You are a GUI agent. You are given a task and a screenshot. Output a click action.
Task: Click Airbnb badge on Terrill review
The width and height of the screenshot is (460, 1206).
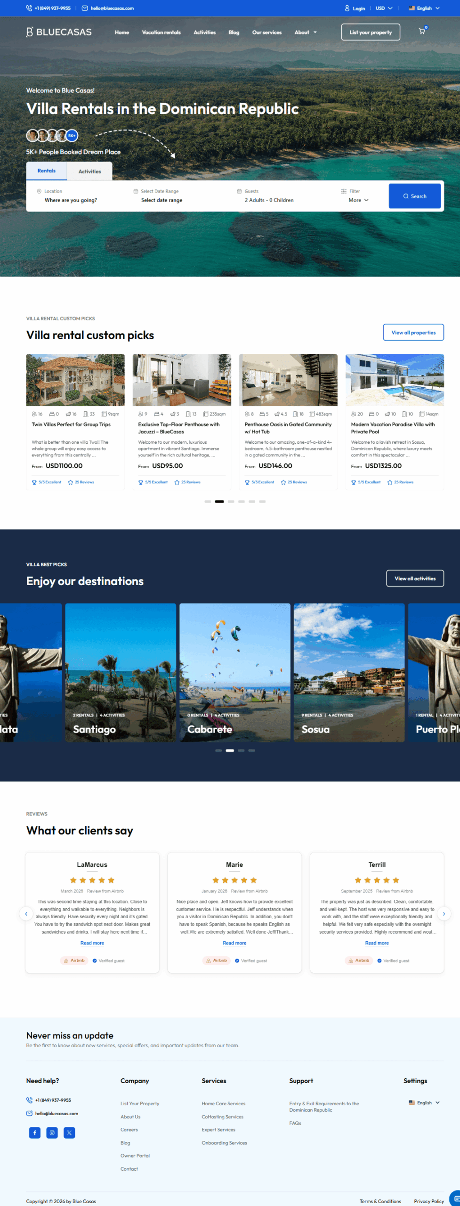(359, 960)
